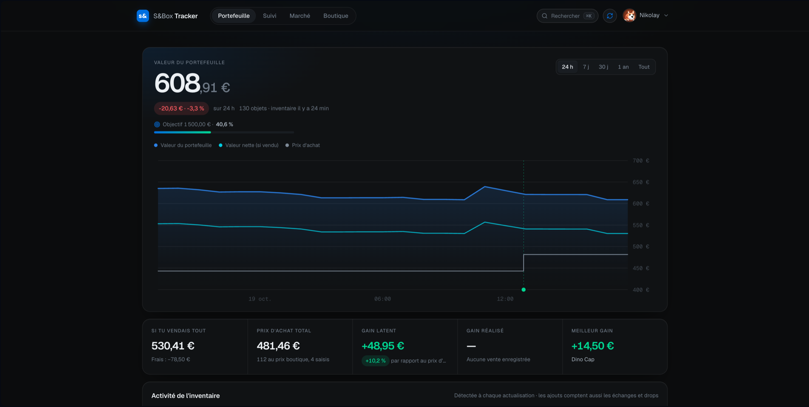Image resolution: width=809 pixels, height=407 pixels.
Task: Click the 112 au prix boutique, 4 saisis text
Action: pos(293,359)
